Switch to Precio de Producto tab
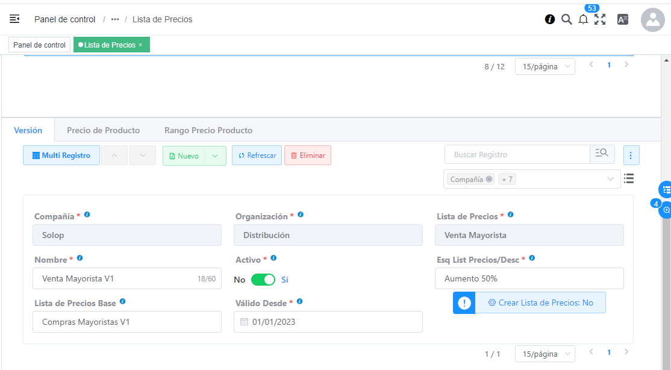The width and height of the screenshot is (671, 370). pos(103,130)
